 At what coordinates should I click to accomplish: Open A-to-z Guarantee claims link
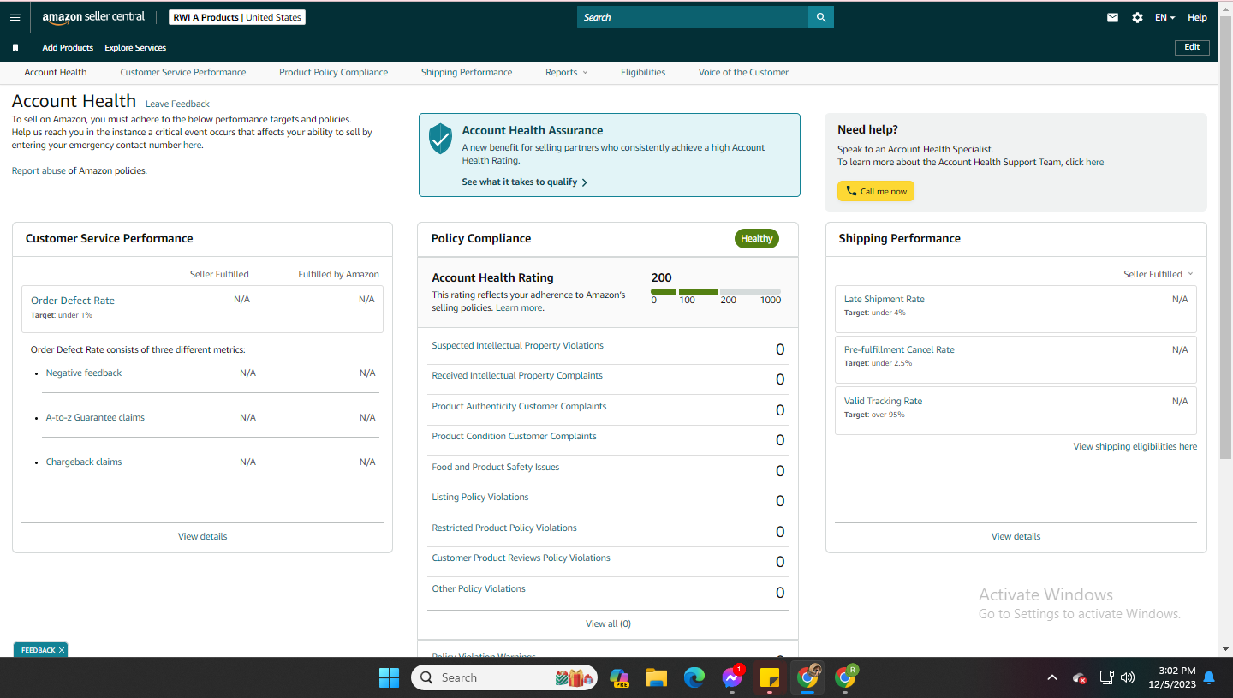tap(95, 417)
